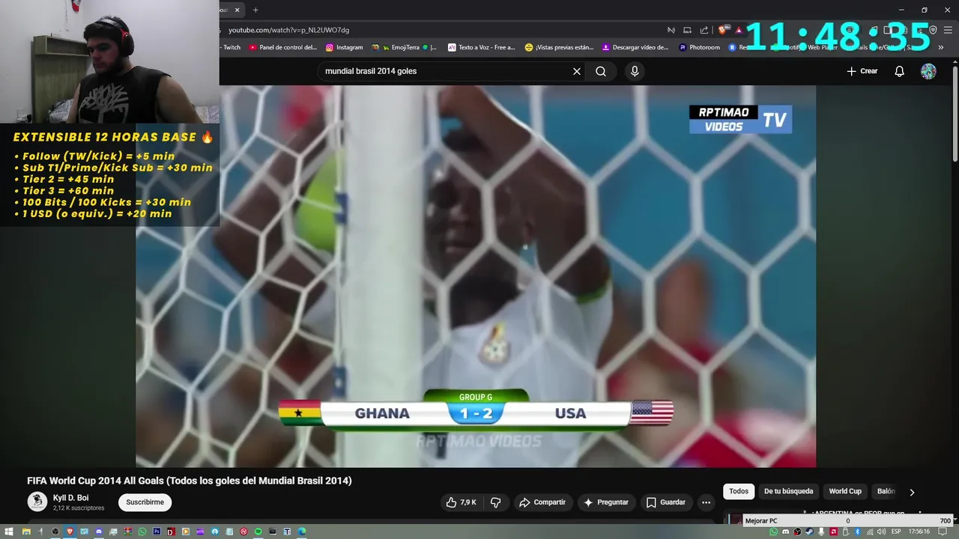Image resolution: width=959 pixels, height=539 pixels.
Task: Open WhatsApp from the taskbar
Action: coord(142,532)
